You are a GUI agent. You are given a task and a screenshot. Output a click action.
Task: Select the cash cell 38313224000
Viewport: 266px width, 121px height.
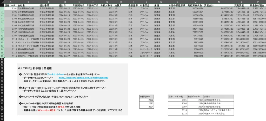258,56
